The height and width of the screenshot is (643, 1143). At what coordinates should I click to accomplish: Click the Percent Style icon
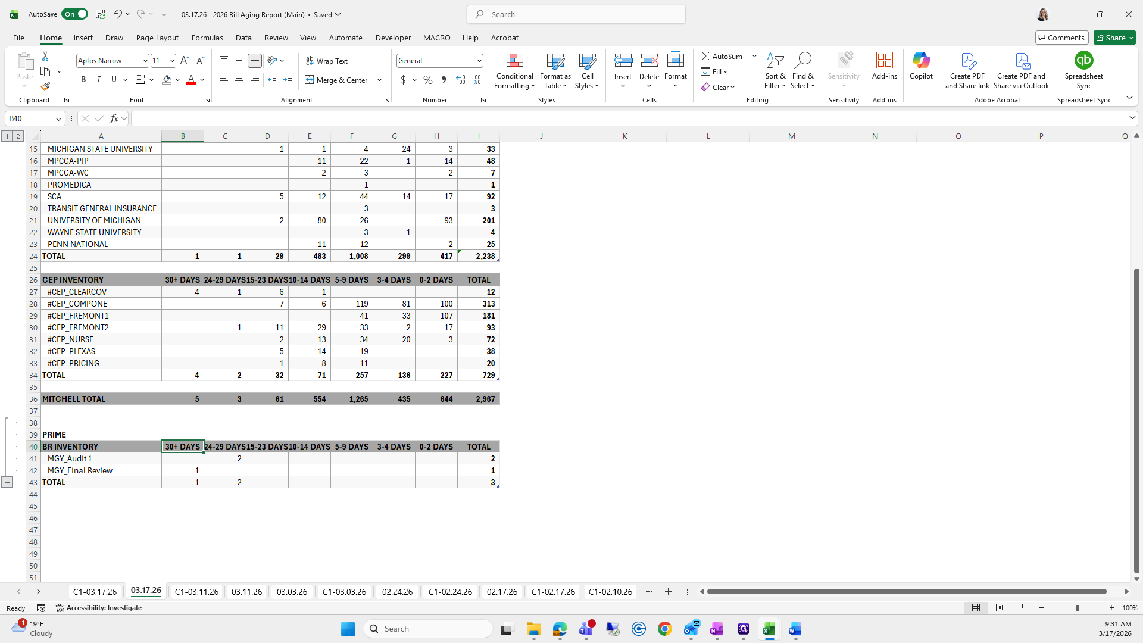(x=427, y=80)
